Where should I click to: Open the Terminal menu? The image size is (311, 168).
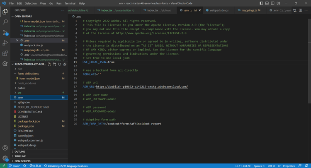coord(70,3)
